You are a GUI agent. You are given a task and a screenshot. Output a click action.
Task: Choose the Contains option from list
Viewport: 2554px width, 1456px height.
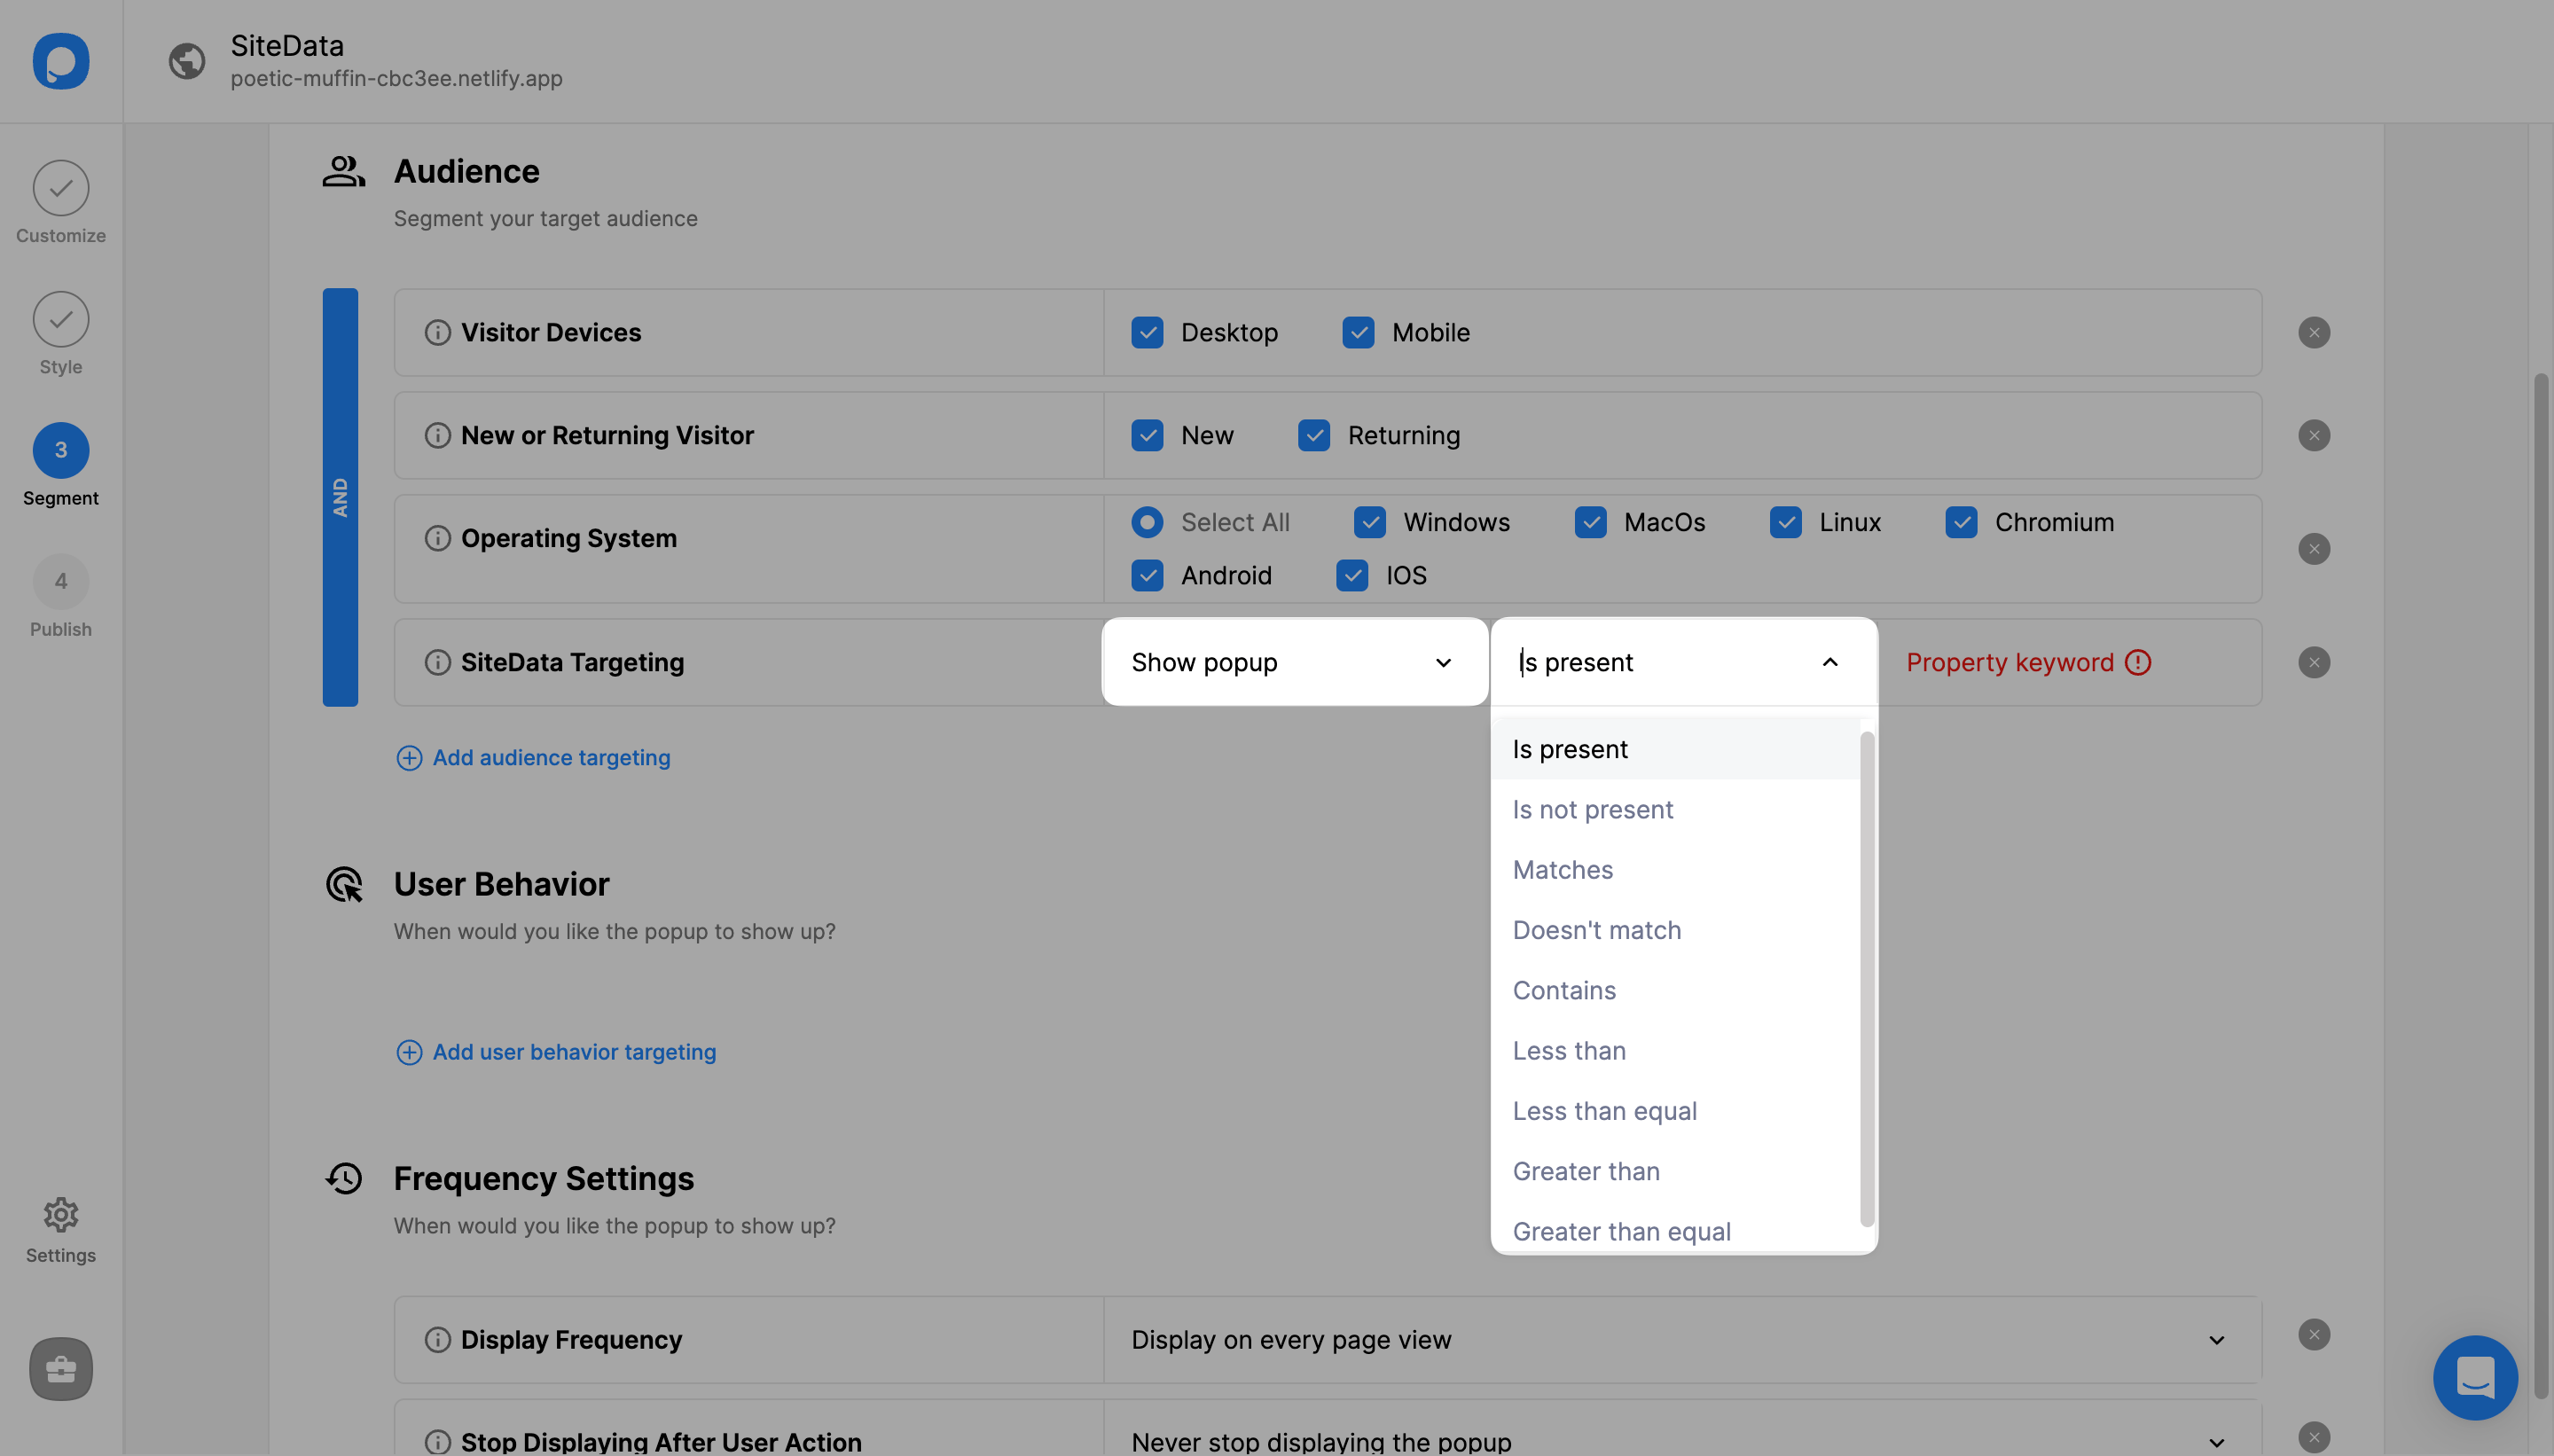coord(1564,990)
